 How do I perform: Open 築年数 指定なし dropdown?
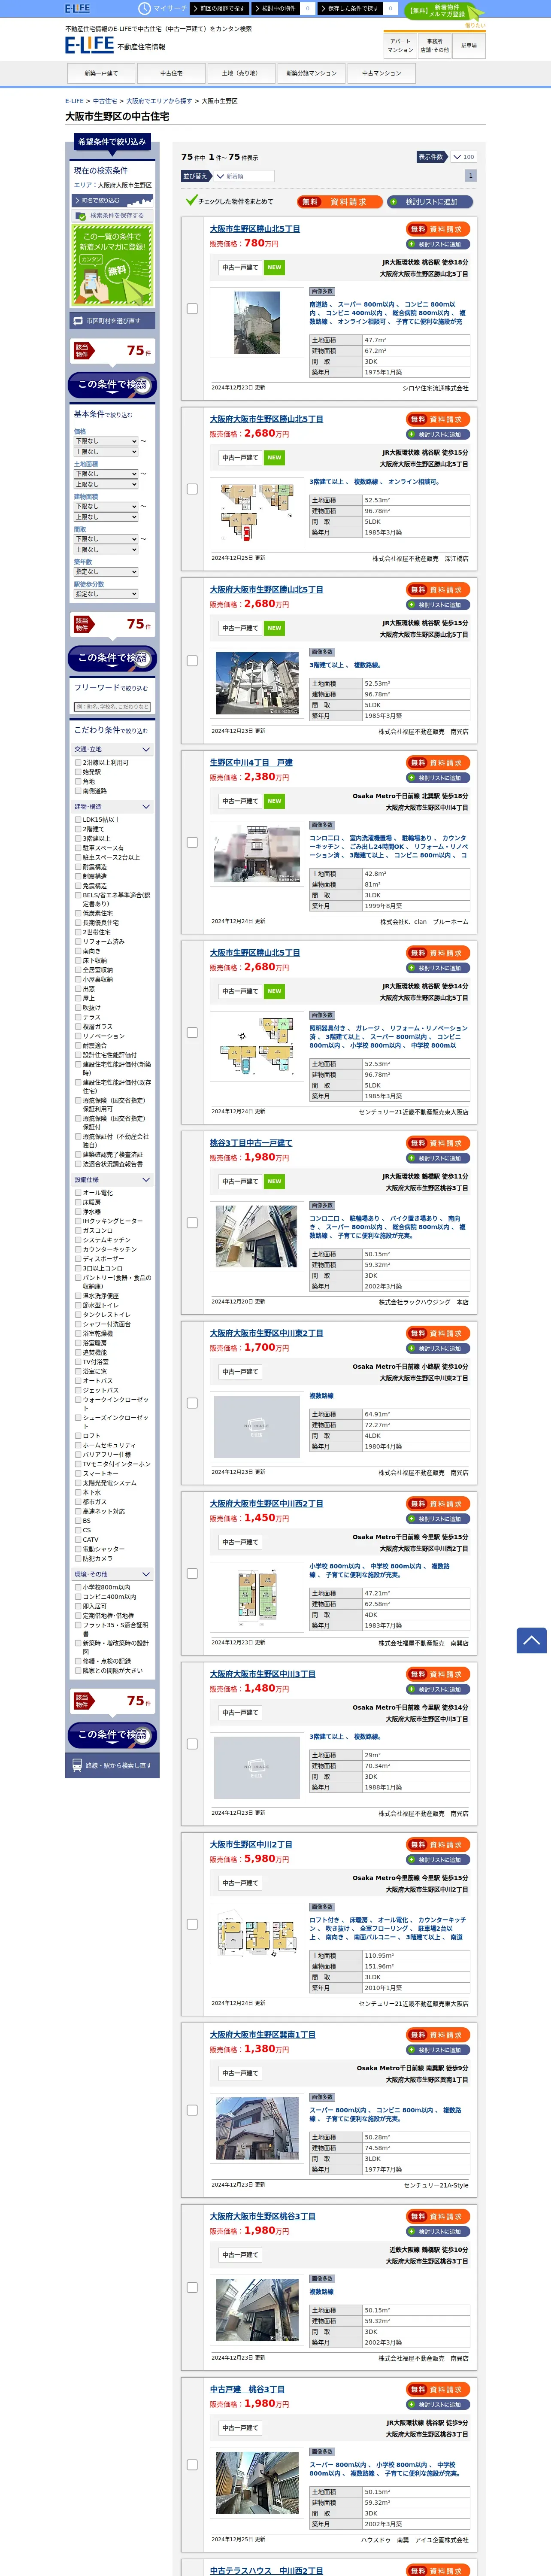coord(105,571)
